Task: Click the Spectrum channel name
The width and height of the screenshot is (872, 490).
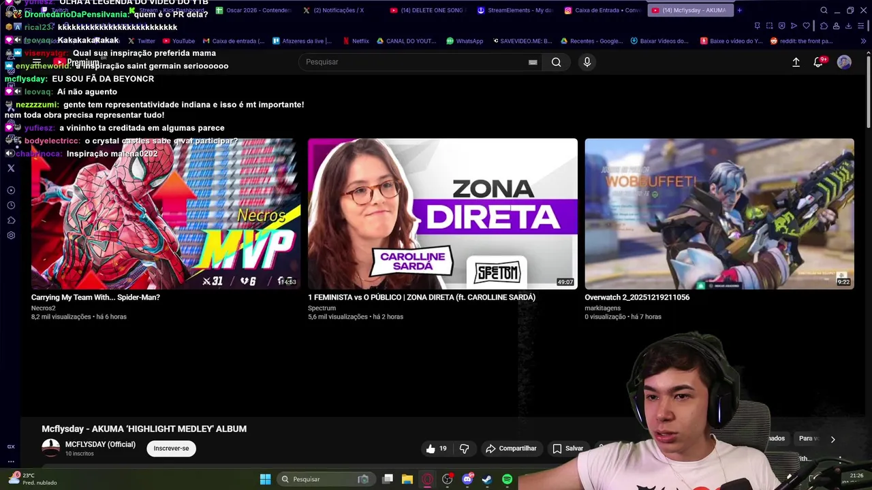Action: pyautogui.click(x=322, y=308)
